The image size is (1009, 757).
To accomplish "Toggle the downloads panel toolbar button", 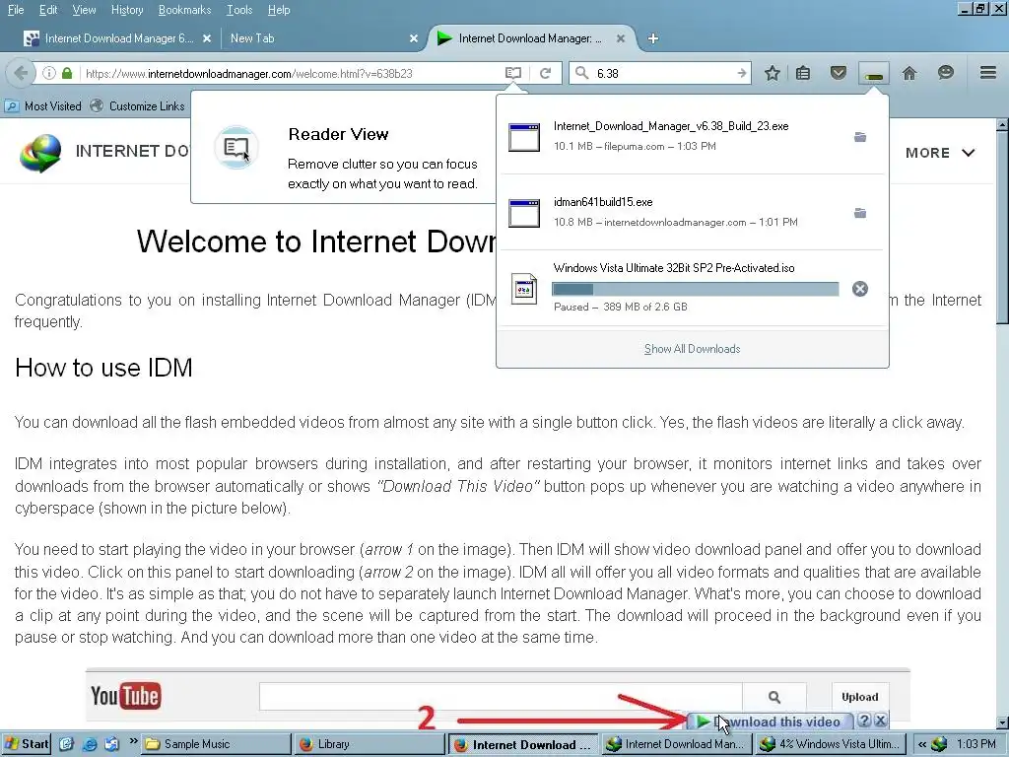I will pos(873,73).
